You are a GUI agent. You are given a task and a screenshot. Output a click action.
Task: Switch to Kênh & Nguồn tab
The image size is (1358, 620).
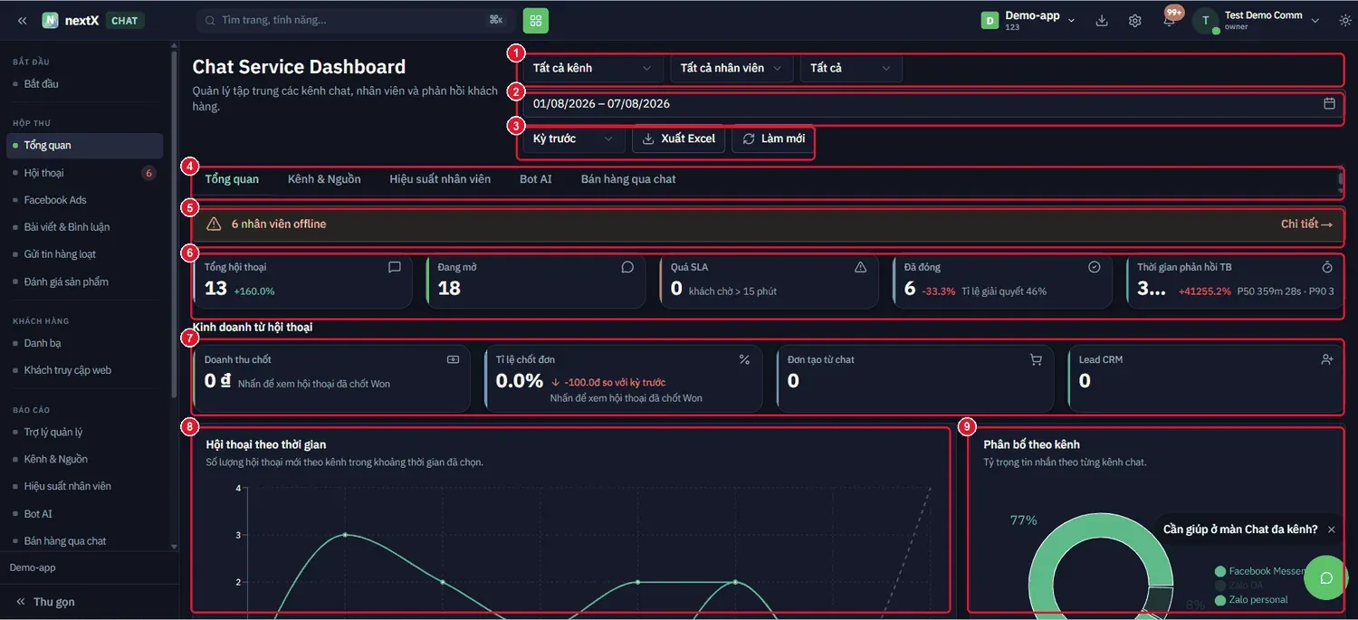[x=324, y=179]
